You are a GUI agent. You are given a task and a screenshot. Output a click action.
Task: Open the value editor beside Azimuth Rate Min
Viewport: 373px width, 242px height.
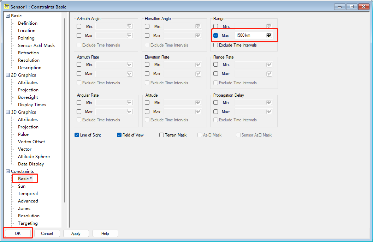point(129,65)
